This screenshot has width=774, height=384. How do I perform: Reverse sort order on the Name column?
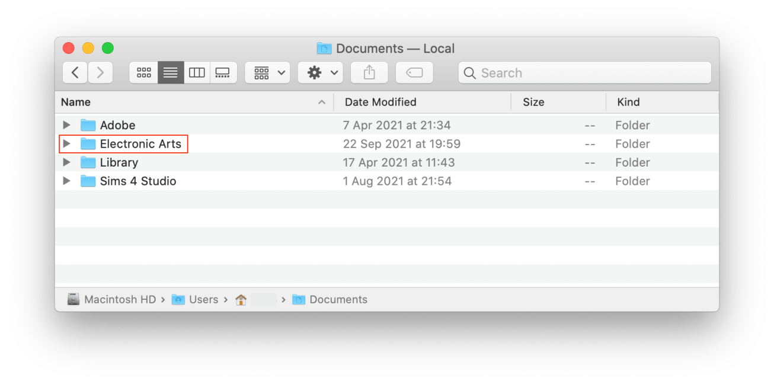(x=75, y=102)
